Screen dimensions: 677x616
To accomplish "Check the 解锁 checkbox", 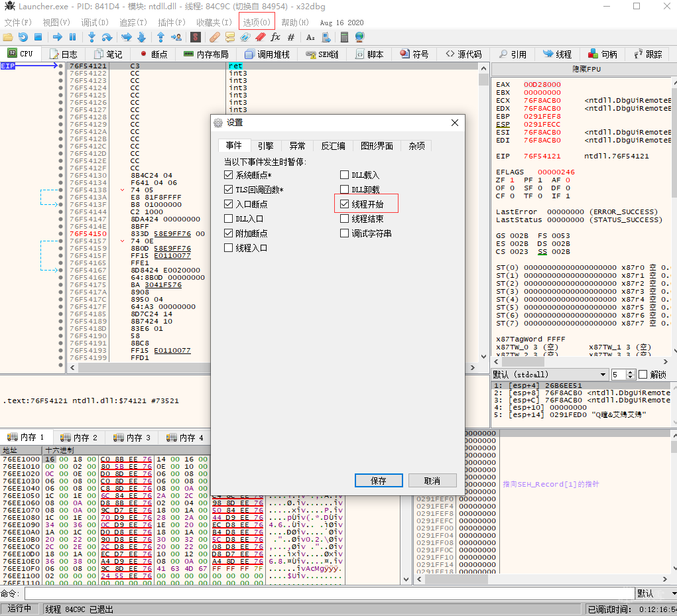I will pos(643,375).
